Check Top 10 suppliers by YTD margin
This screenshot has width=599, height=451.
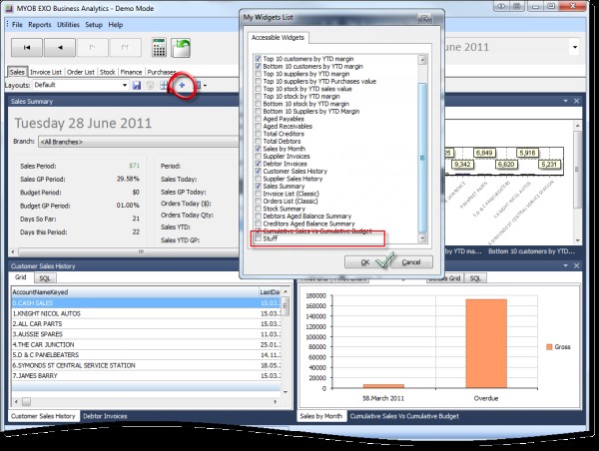259,74
